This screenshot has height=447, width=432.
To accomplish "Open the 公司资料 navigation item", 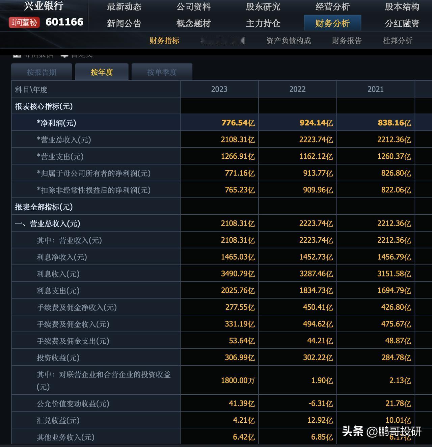I will pyautogui.click(x=193, y=7).
